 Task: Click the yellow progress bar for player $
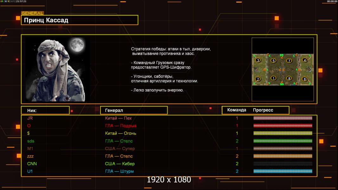tap(283, 133)
